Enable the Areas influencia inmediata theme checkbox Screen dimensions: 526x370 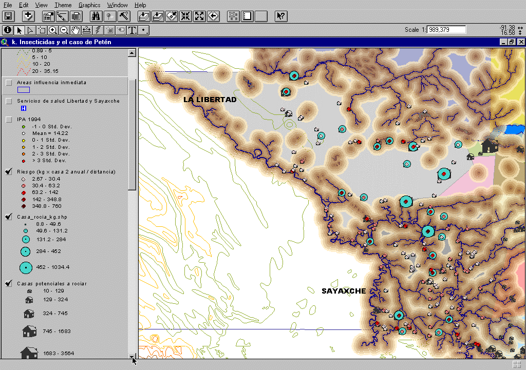[x=9, y=83]
